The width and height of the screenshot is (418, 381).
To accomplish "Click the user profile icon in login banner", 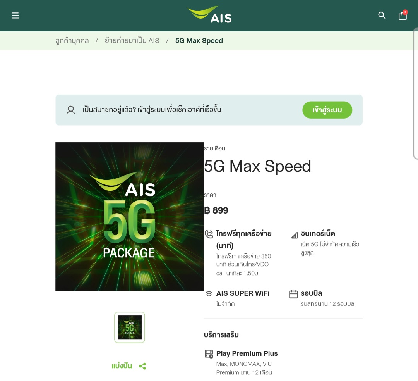I will click(71, 110).
